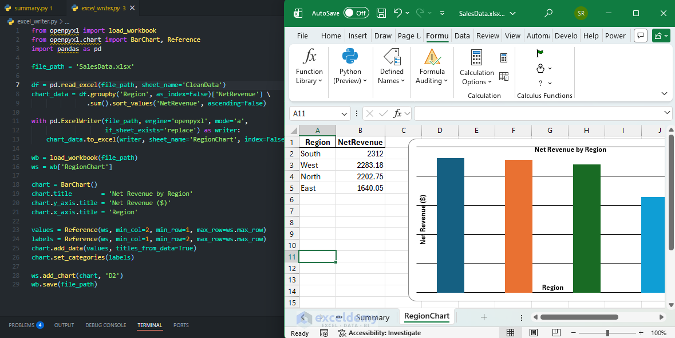Select the orange West bar in chart
Screen dimensions: 675x338
coord(518,226)
